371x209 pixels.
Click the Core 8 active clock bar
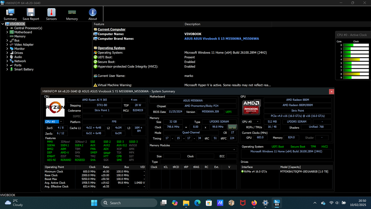pos(356,74)
